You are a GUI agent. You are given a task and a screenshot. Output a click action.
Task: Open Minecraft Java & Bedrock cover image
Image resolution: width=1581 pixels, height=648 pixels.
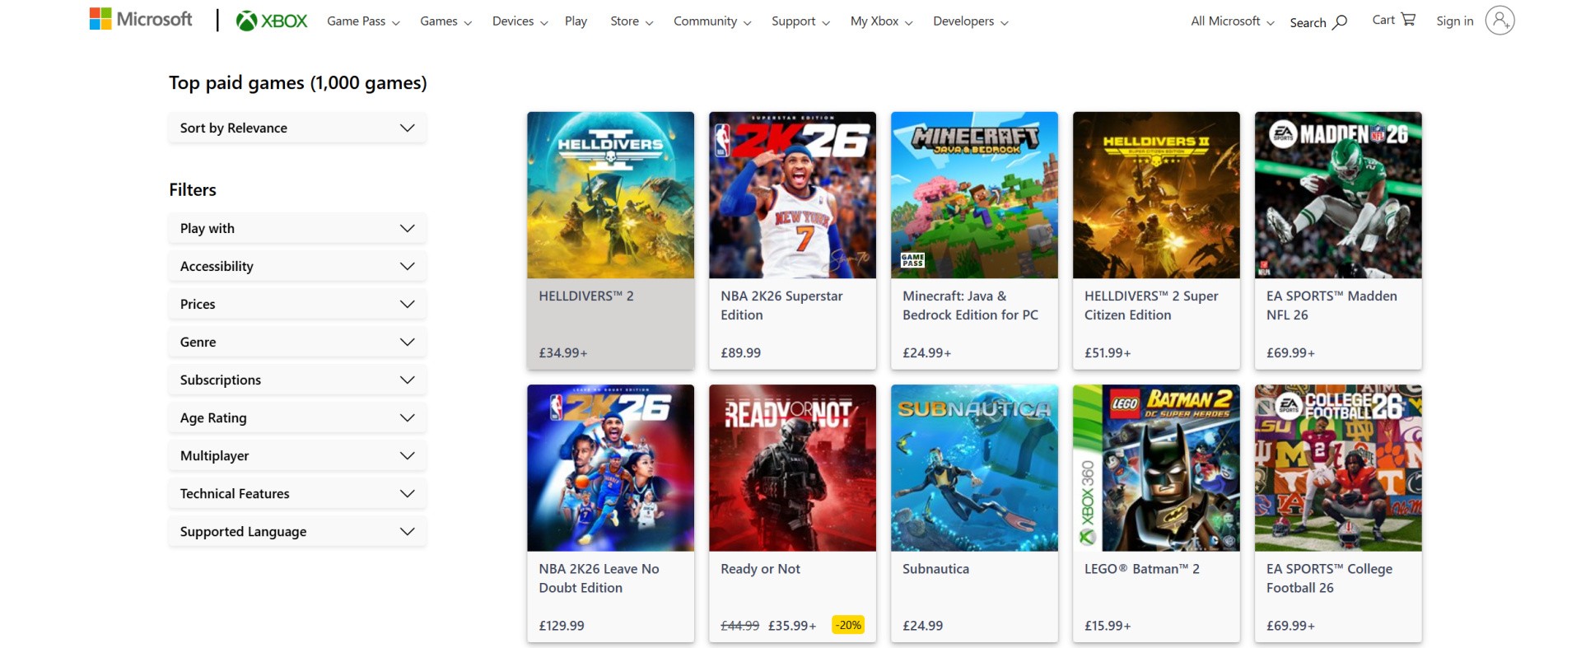coord(974,195)
